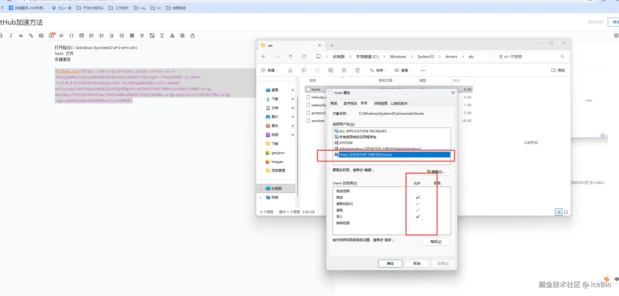Click the Rename icon in Explorer toolbar
The width and height of the screenshot is (619, 296).
[331, 70]
